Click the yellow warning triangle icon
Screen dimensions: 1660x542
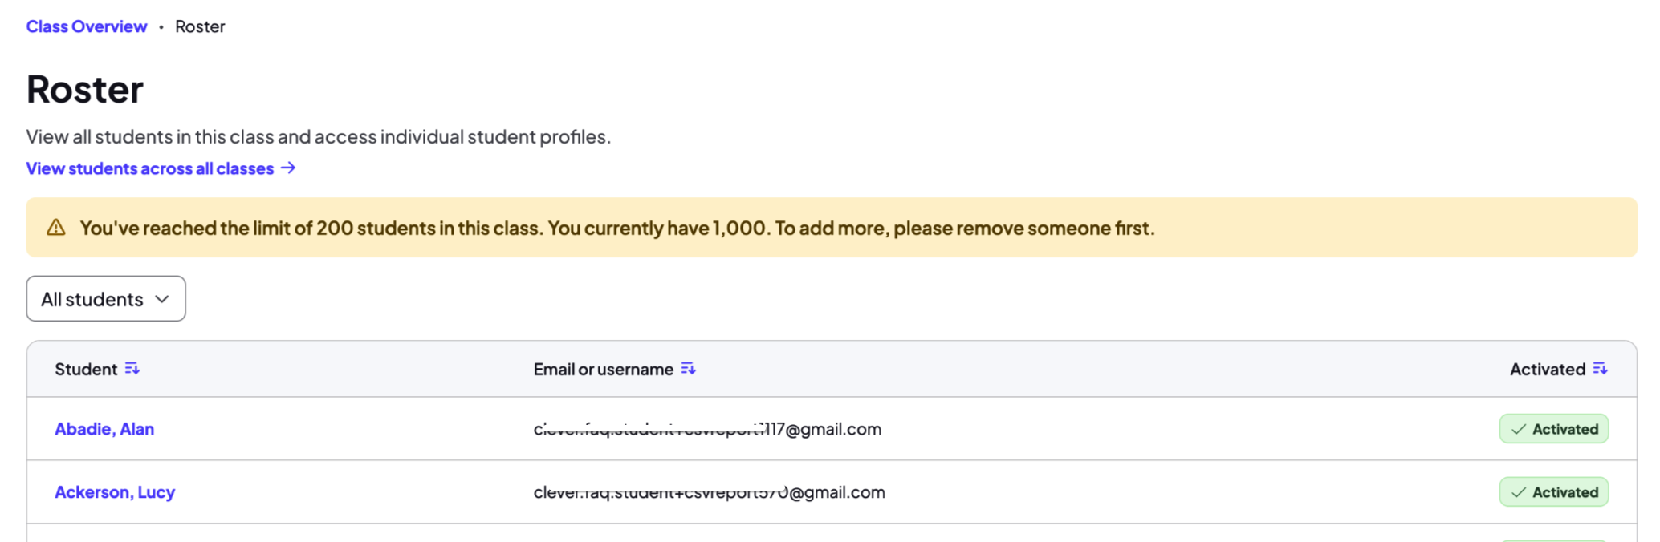[x=56, y=228]
